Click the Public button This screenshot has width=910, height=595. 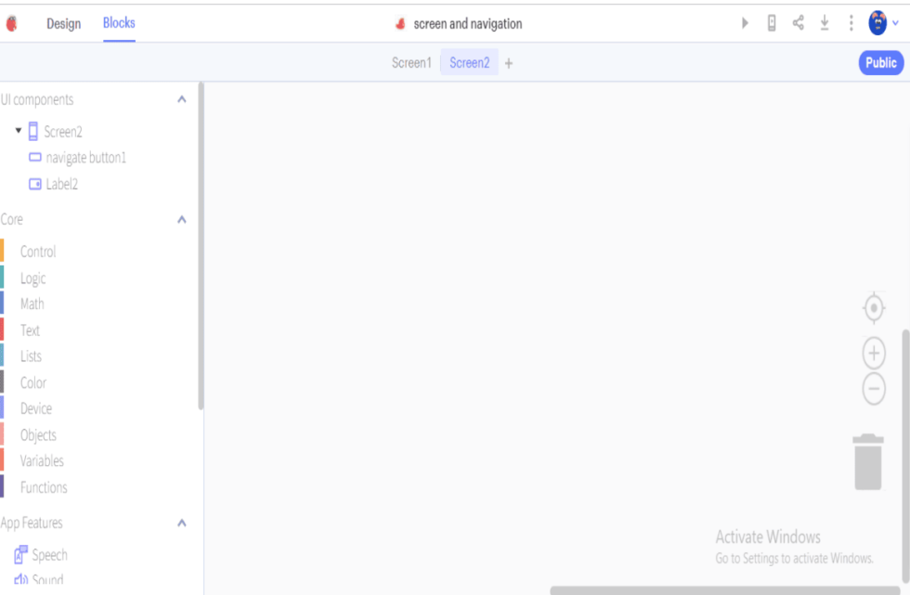(880, 63)
